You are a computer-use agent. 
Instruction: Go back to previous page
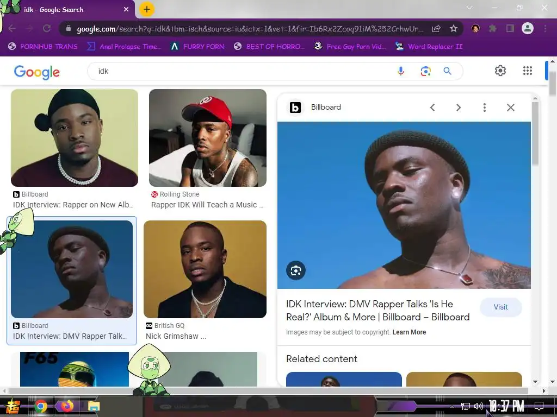tap(12, 28)
